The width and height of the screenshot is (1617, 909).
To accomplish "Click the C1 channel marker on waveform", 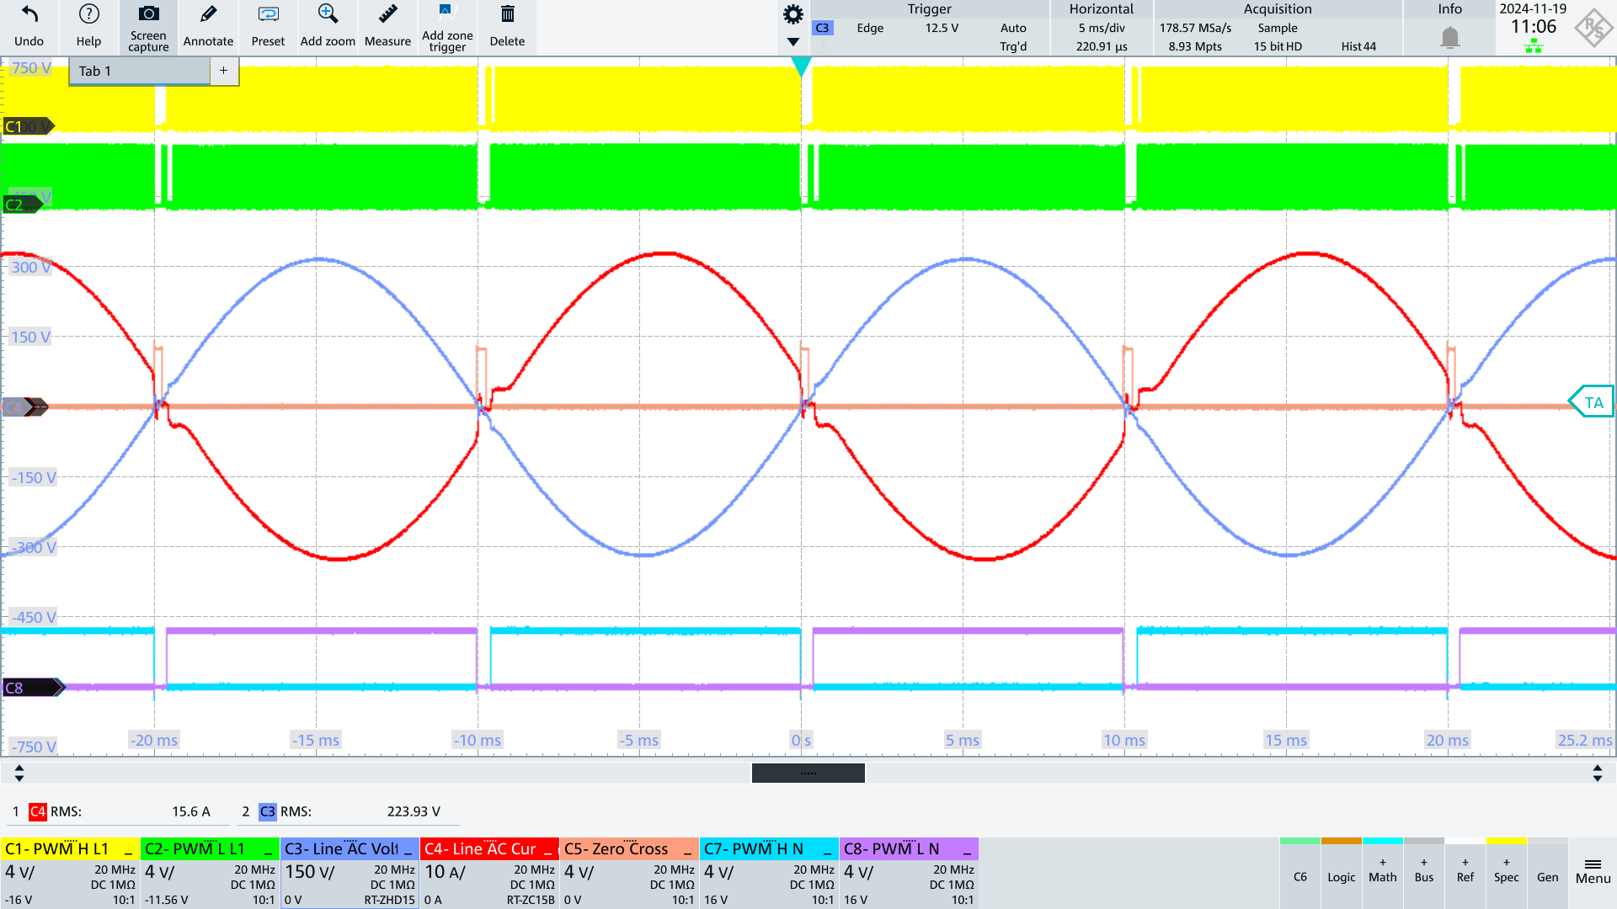I will 28,126.
